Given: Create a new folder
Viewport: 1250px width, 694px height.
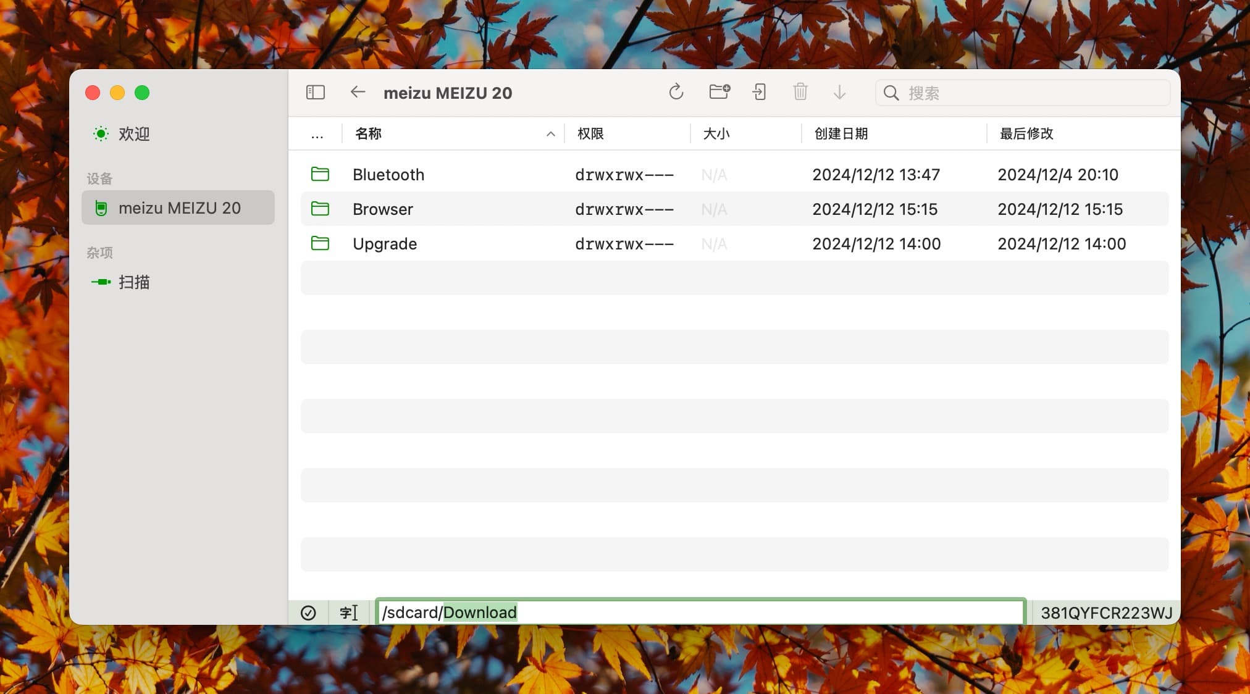Looking at the screenshot, I should coord(719,93).
